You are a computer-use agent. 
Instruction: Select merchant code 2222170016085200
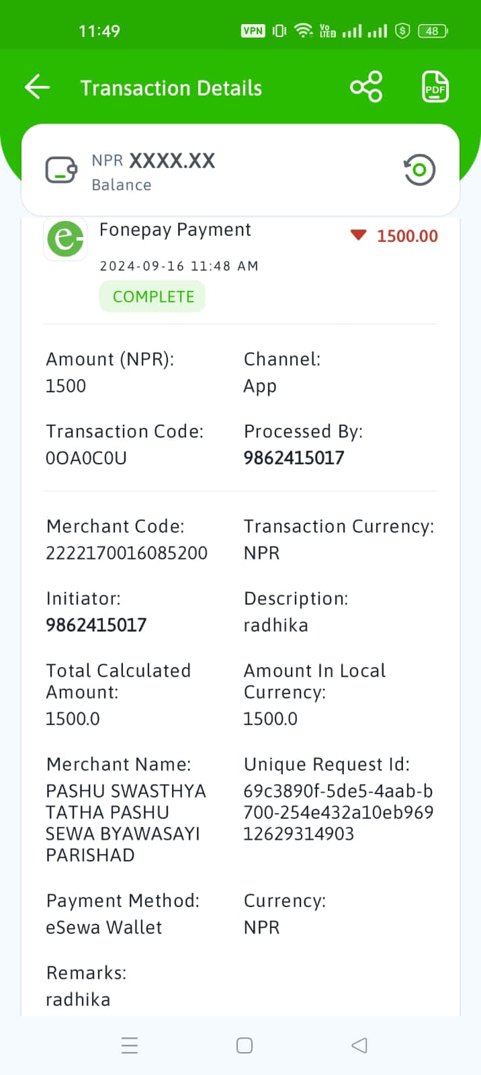pyautogui.click(x=126, y=553)
